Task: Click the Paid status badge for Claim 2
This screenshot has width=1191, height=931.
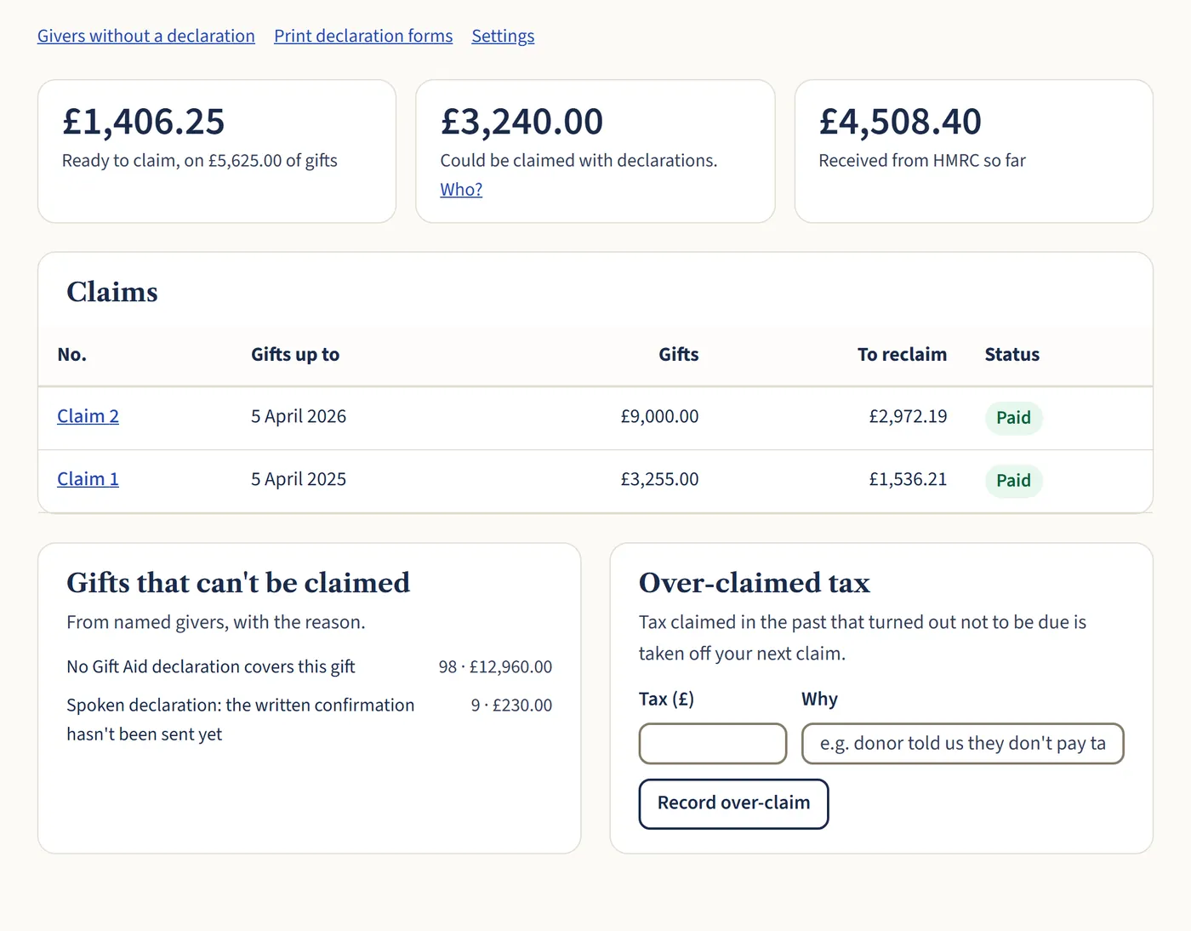Action: 1013,418
